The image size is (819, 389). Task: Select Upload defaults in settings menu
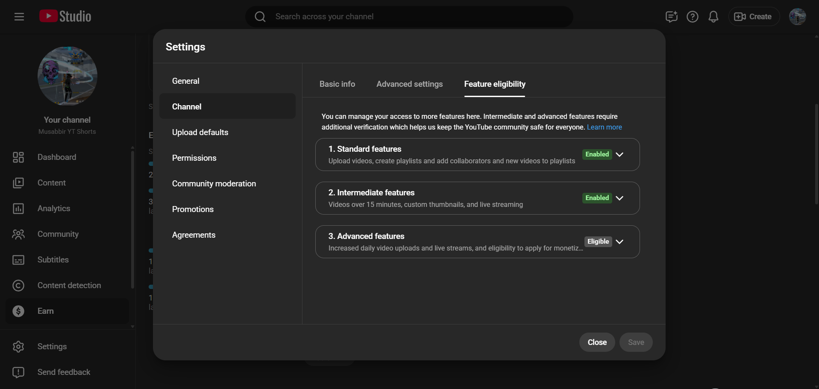tap(200, 133)
